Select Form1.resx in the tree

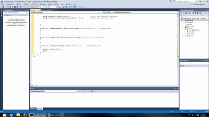tap(192, 32)
